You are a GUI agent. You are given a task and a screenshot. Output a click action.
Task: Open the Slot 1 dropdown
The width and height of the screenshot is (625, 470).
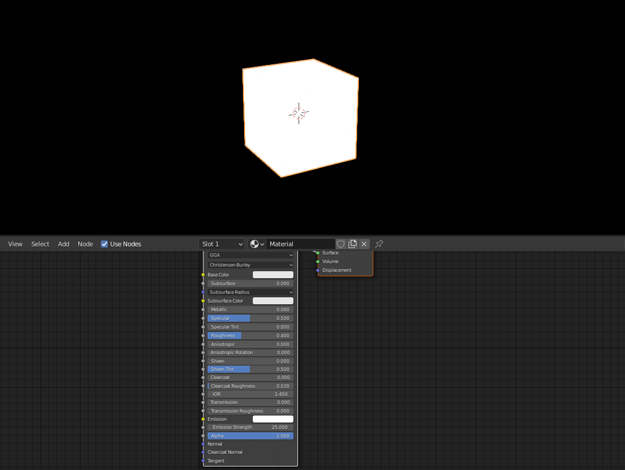point(222,244)
